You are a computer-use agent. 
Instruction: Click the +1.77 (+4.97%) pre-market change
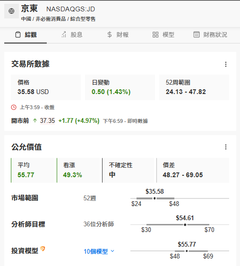pyautogui.click(x=79, y=121)
